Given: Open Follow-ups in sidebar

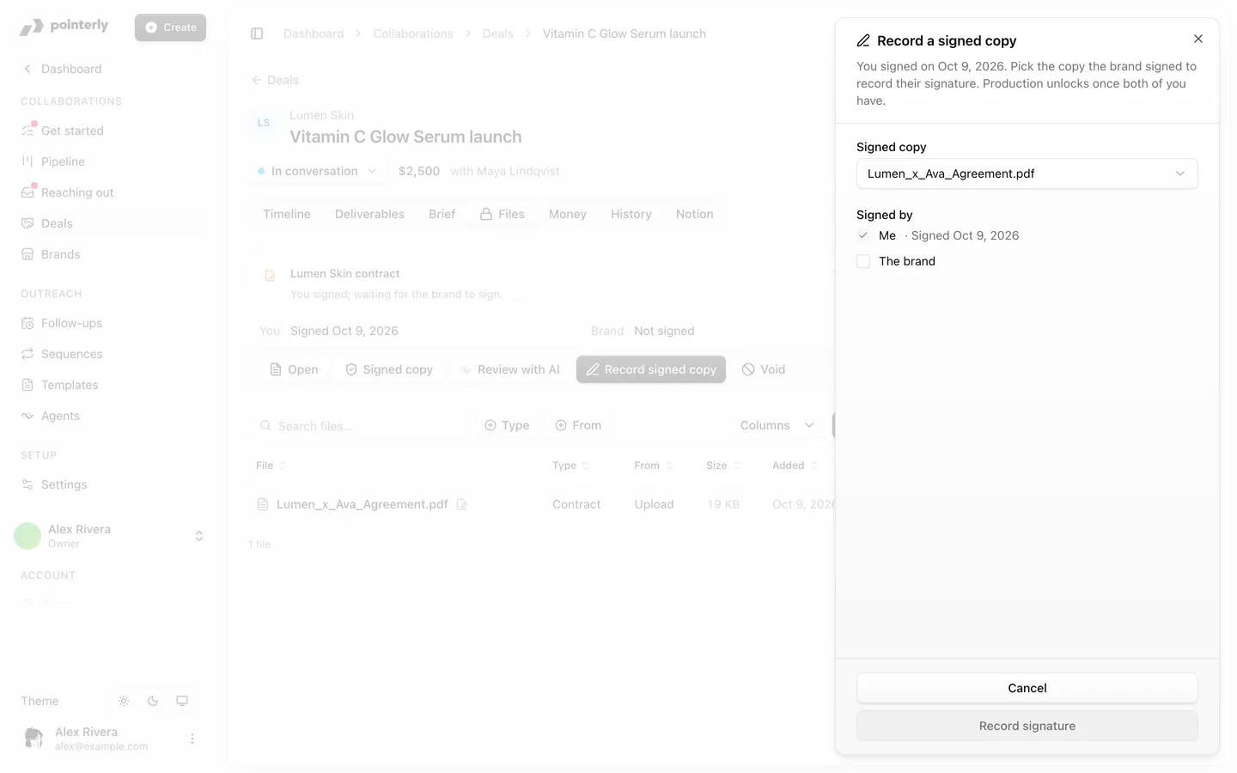Looking at the screenshot, I should pos(112,323).
